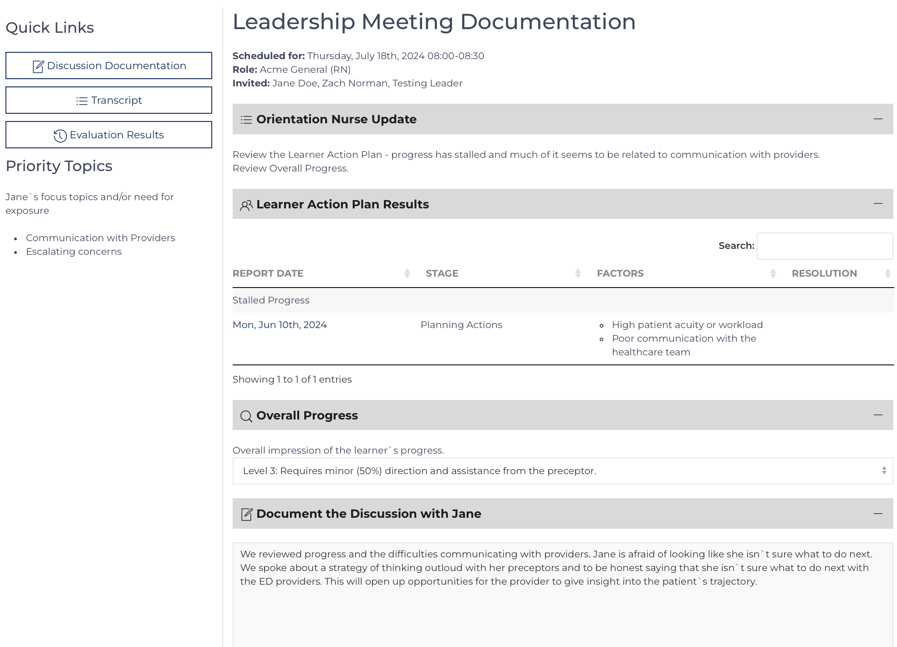Open the Transcript quick link

pyautogui.click(x=109, y=100)
